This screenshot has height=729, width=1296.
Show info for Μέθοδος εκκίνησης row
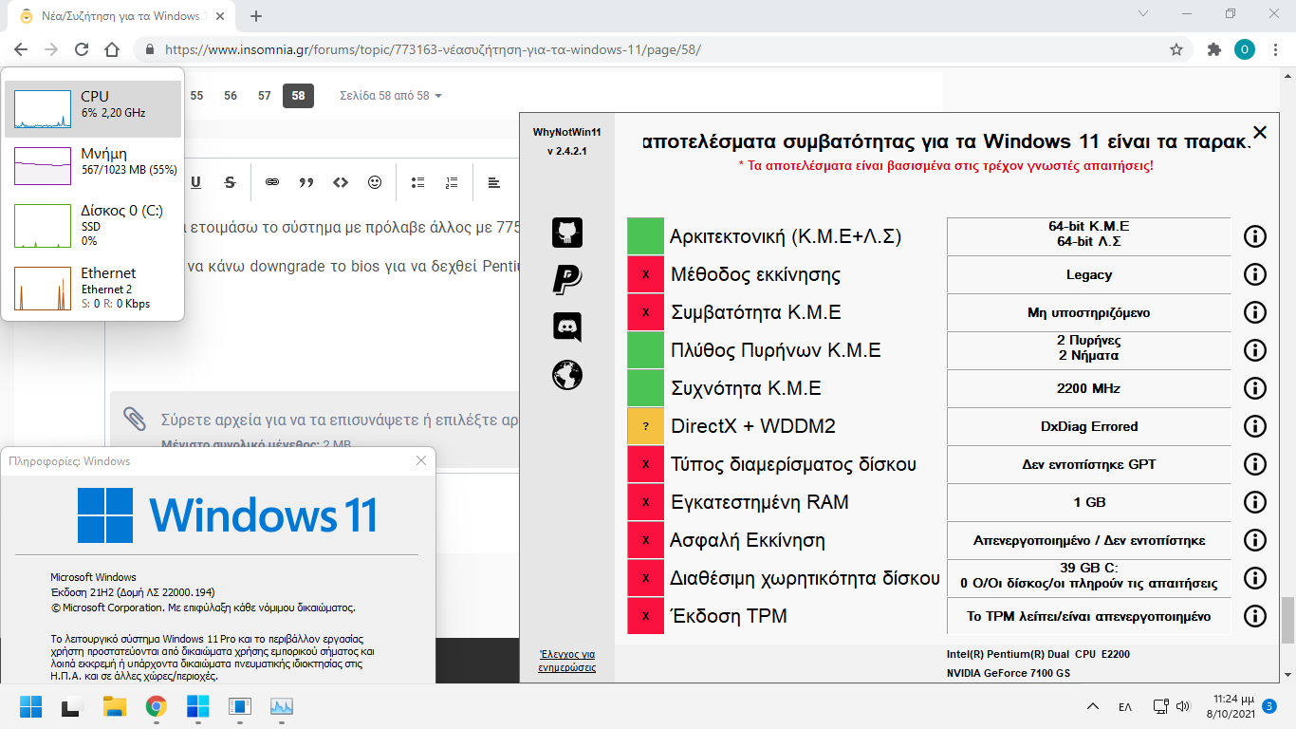pos(1254,274)
